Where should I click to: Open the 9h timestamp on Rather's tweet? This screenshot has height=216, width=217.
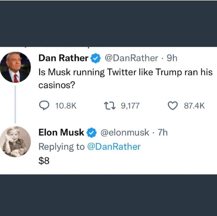pos(172,58)
